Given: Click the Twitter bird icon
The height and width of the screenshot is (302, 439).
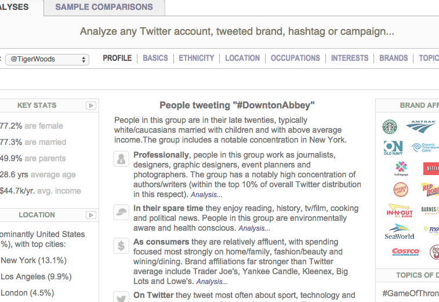Looking at the screenshot, I should point(121,297).
